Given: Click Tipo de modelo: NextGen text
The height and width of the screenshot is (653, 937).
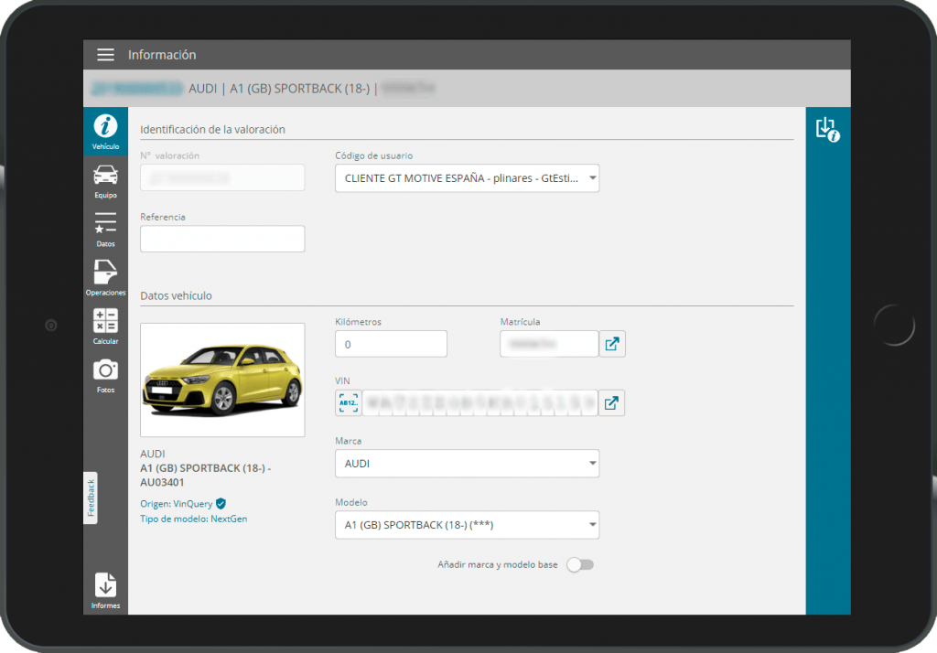Looking at the screenshot, I should coord(194,519).
